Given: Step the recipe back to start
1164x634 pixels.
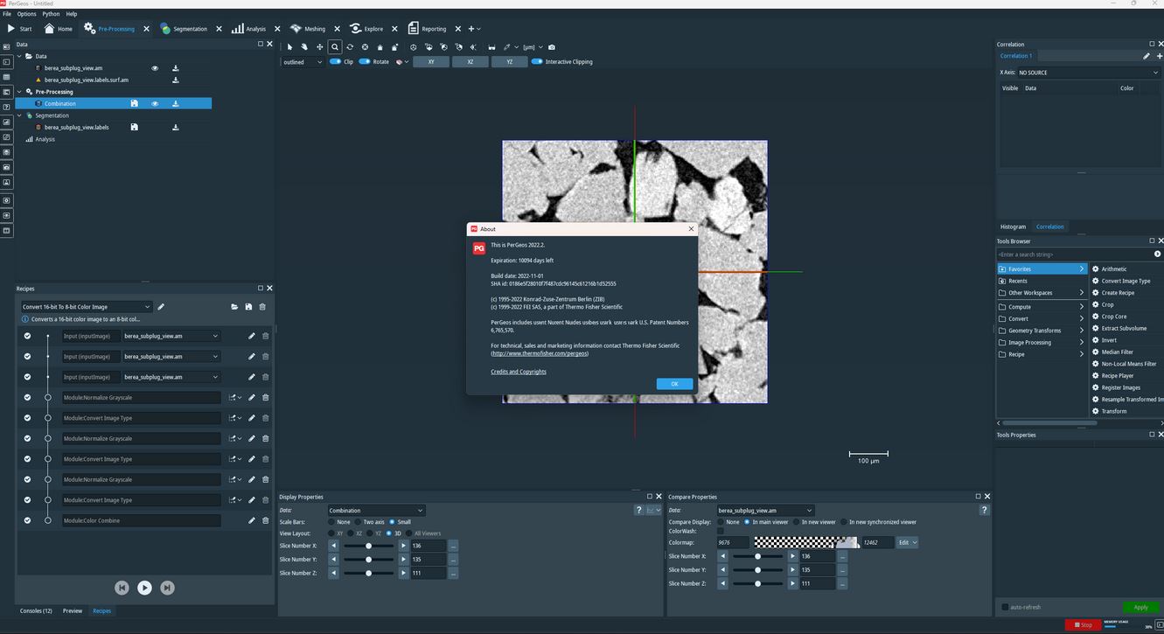Looking at the screenshot, I should pos(122,588).
